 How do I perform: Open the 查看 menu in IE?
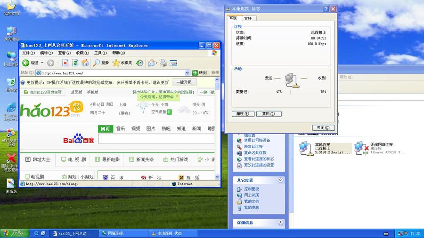pyautogui.click(x=65, y=53)
